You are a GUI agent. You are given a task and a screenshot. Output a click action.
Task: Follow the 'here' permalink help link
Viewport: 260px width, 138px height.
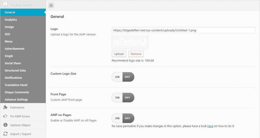point(210,126)
